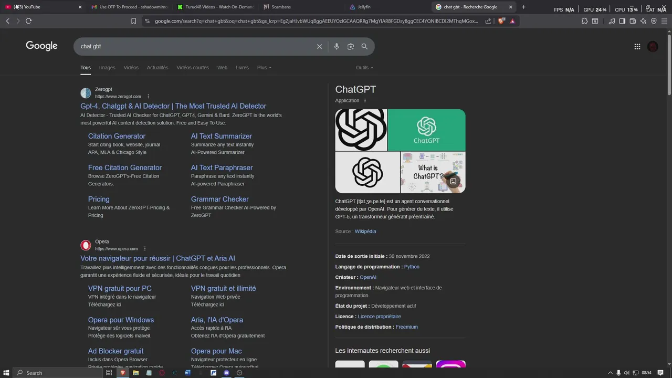Switch to the YouTube browser tab
672x378 pixels.
click(x=43, y=7)
